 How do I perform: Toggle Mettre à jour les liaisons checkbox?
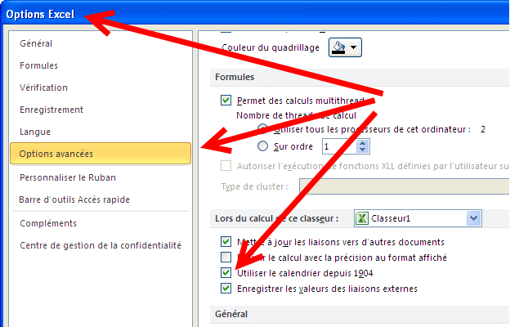pos(226,242)
